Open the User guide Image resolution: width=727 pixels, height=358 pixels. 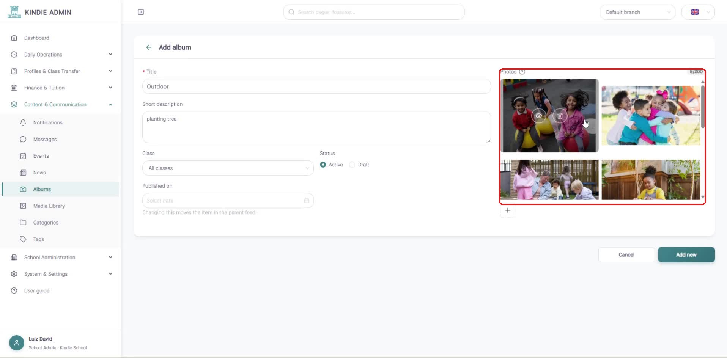37,291
